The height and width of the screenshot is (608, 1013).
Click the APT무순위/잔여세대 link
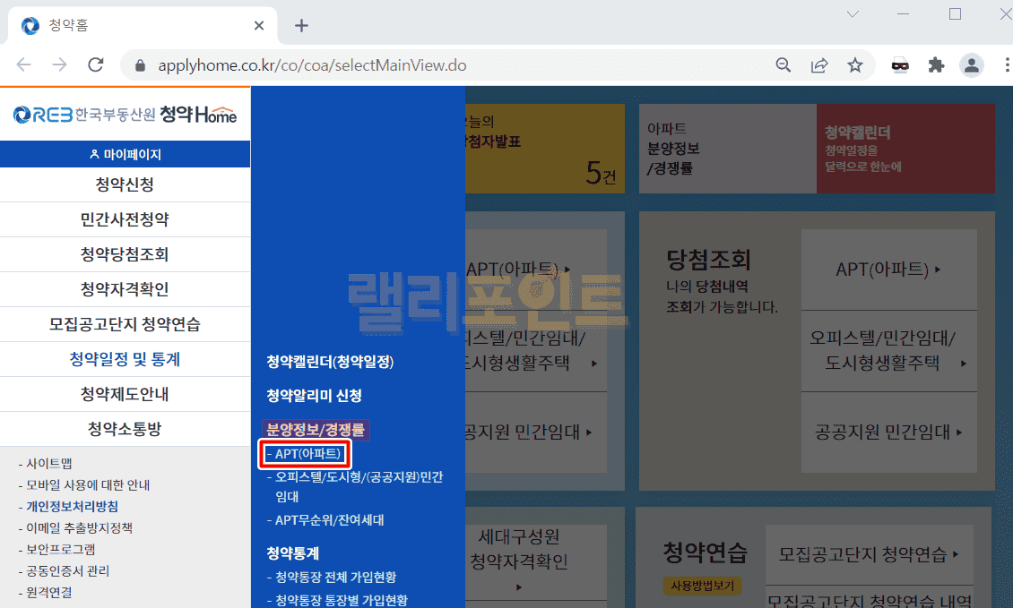point(329,520)
